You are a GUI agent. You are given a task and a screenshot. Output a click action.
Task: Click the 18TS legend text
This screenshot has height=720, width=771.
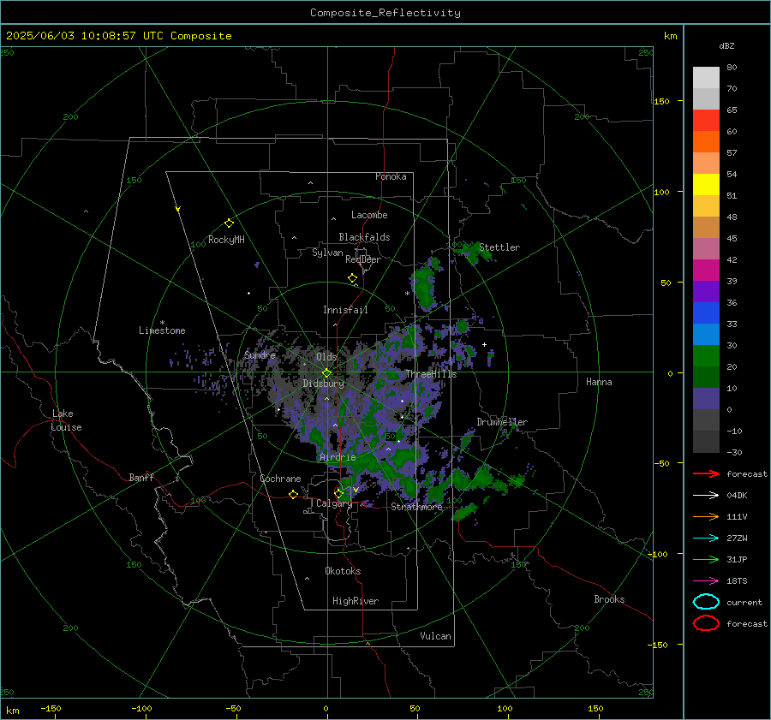tap(737, 581)
